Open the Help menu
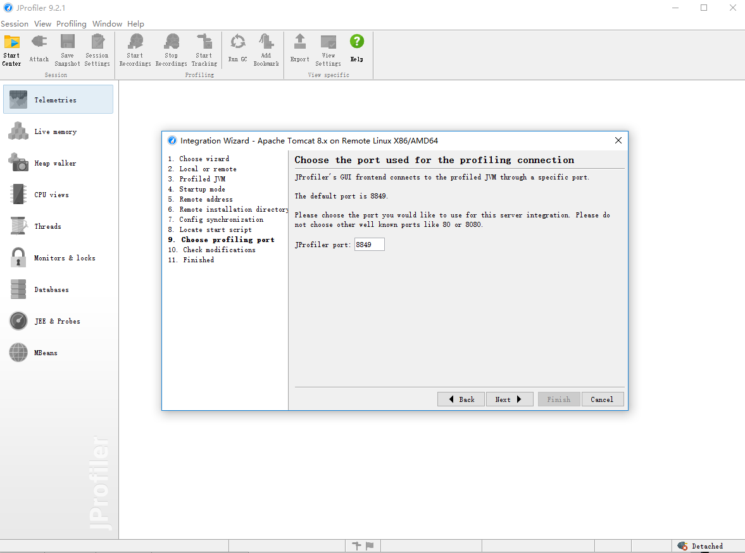This screenshot has width=745, height=553. coord(135,24)
